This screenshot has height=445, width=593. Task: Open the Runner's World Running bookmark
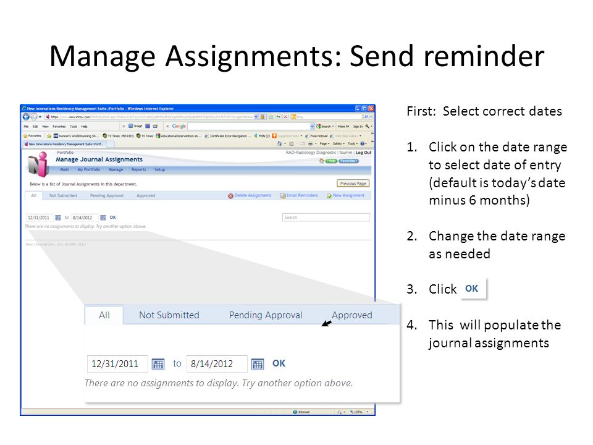point(76,136)
